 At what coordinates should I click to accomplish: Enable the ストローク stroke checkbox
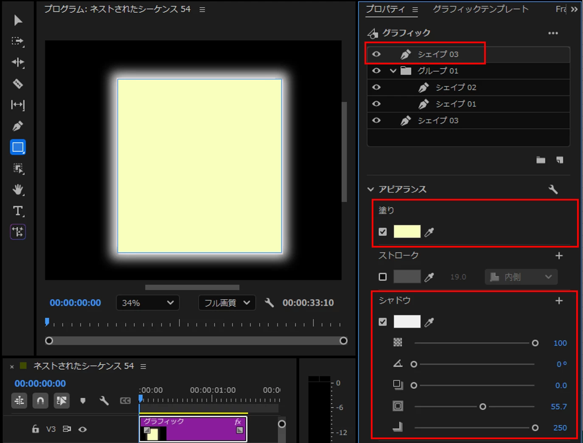click(383, 277)
